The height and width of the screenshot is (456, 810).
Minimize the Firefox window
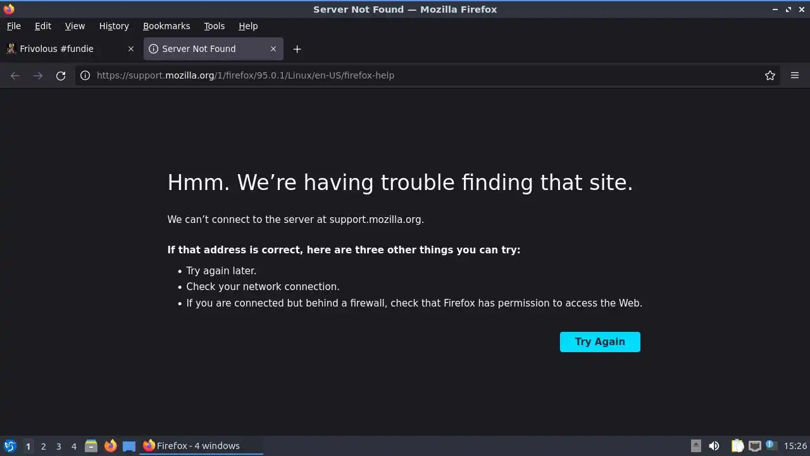[x=776, y=9]
